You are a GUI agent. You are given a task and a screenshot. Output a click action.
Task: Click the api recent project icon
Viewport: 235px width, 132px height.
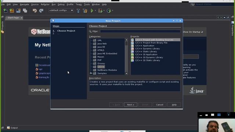click(x=37, y=69)
